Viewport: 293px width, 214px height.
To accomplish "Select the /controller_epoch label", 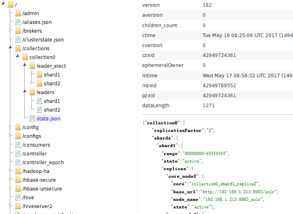I will pyautogui.click(x=43, y=163).
